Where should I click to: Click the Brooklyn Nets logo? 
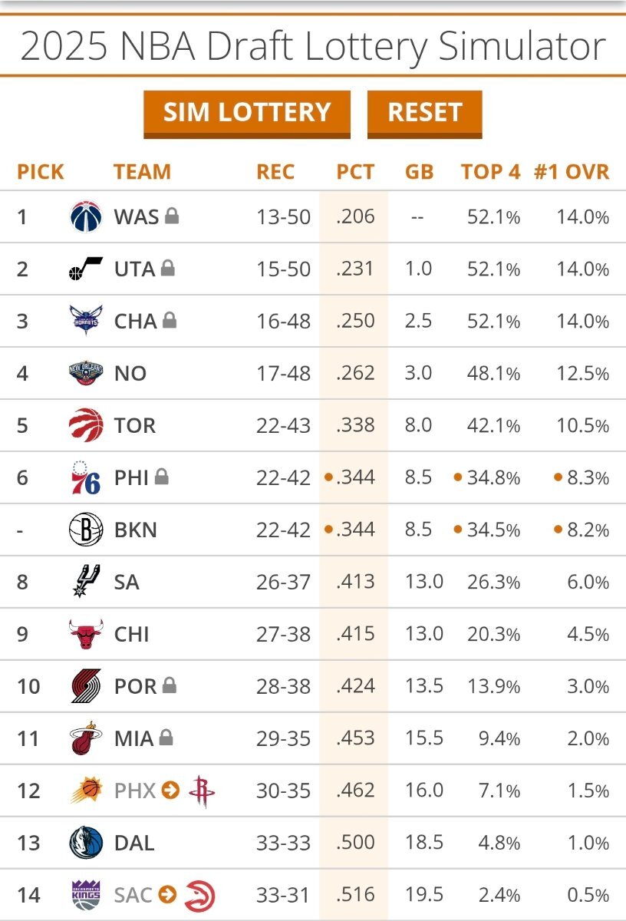coord(85,530)
